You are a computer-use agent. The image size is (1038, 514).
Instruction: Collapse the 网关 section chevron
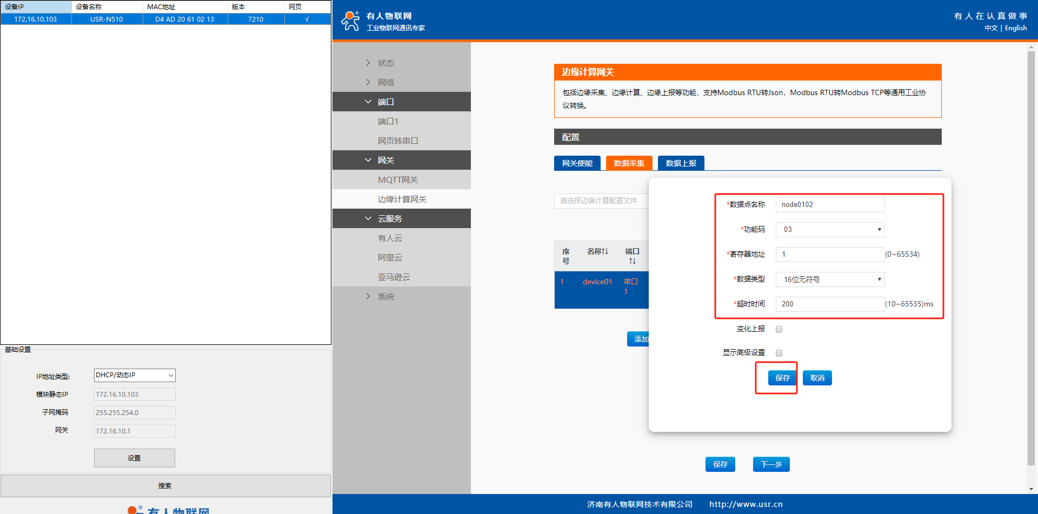pyautogui.click(x=368, y=160)
